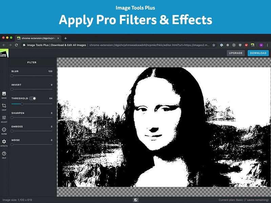Open the purple profile avatar
Screen dimensions: 271x203
[261, 45]
